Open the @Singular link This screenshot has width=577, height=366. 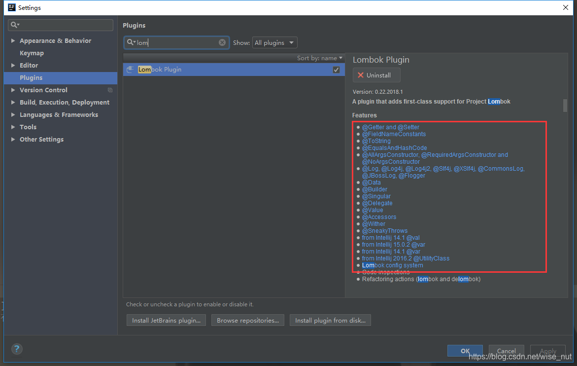tap(376, 196)
